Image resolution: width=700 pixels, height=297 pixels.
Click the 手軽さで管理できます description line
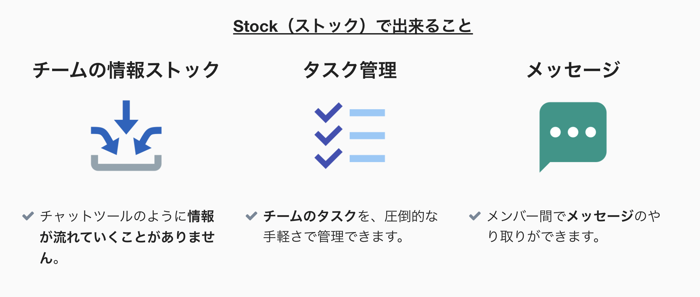333,236
